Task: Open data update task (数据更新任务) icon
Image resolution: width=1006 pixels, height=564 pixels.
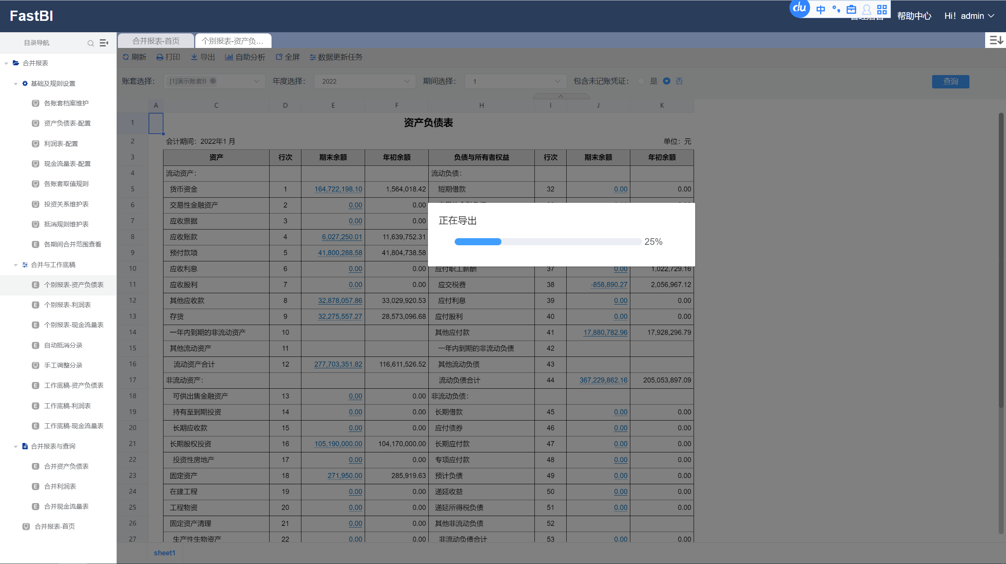Action: 313,57
